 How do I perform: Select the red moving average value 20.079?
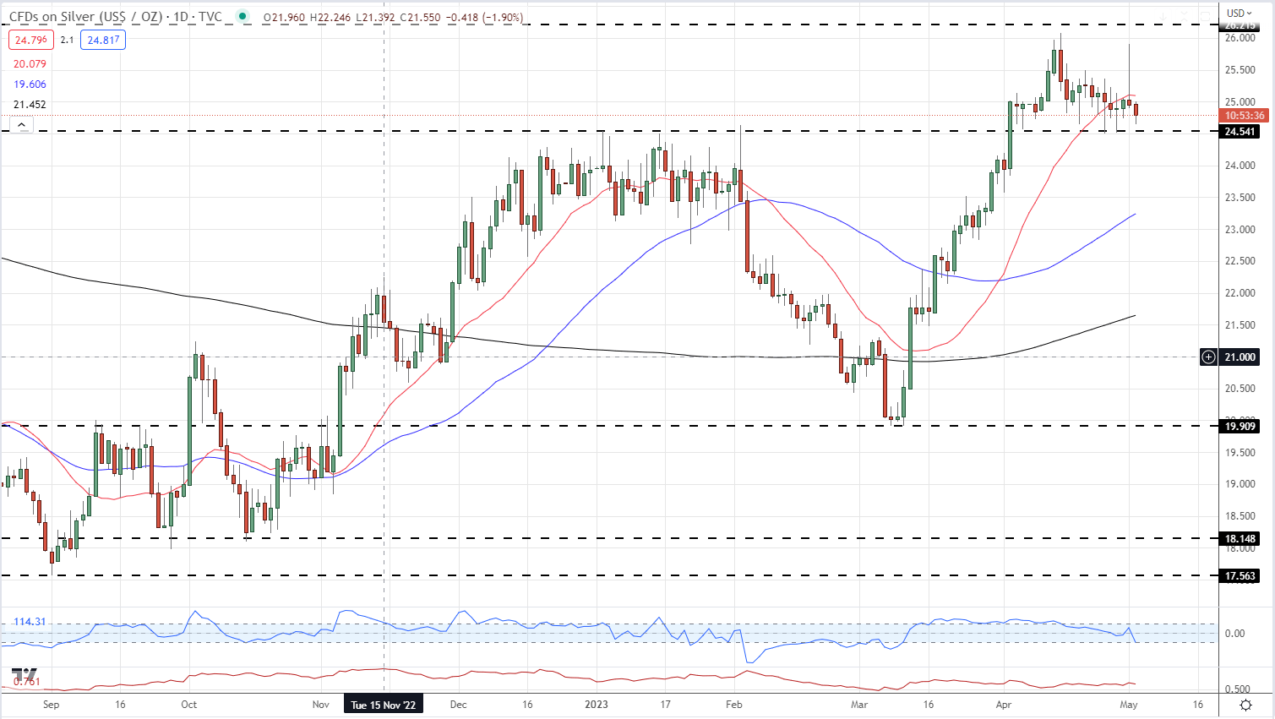coord(30,64)
